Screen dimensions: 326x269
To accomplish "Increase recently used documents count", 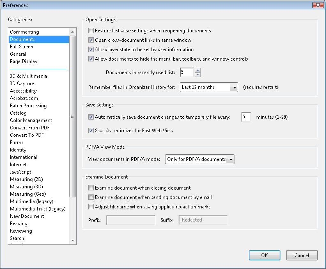I will [198, 70].
